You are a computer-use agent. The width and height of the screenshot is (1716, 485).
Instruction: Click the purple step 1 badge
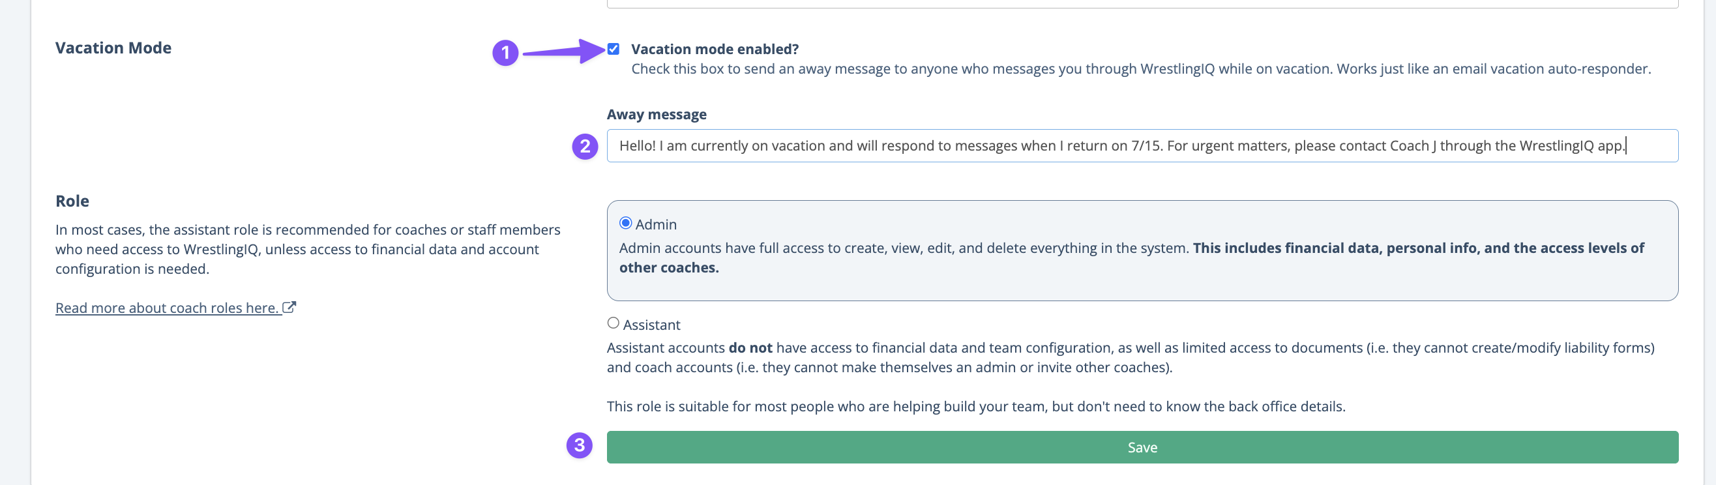[506, 52]
